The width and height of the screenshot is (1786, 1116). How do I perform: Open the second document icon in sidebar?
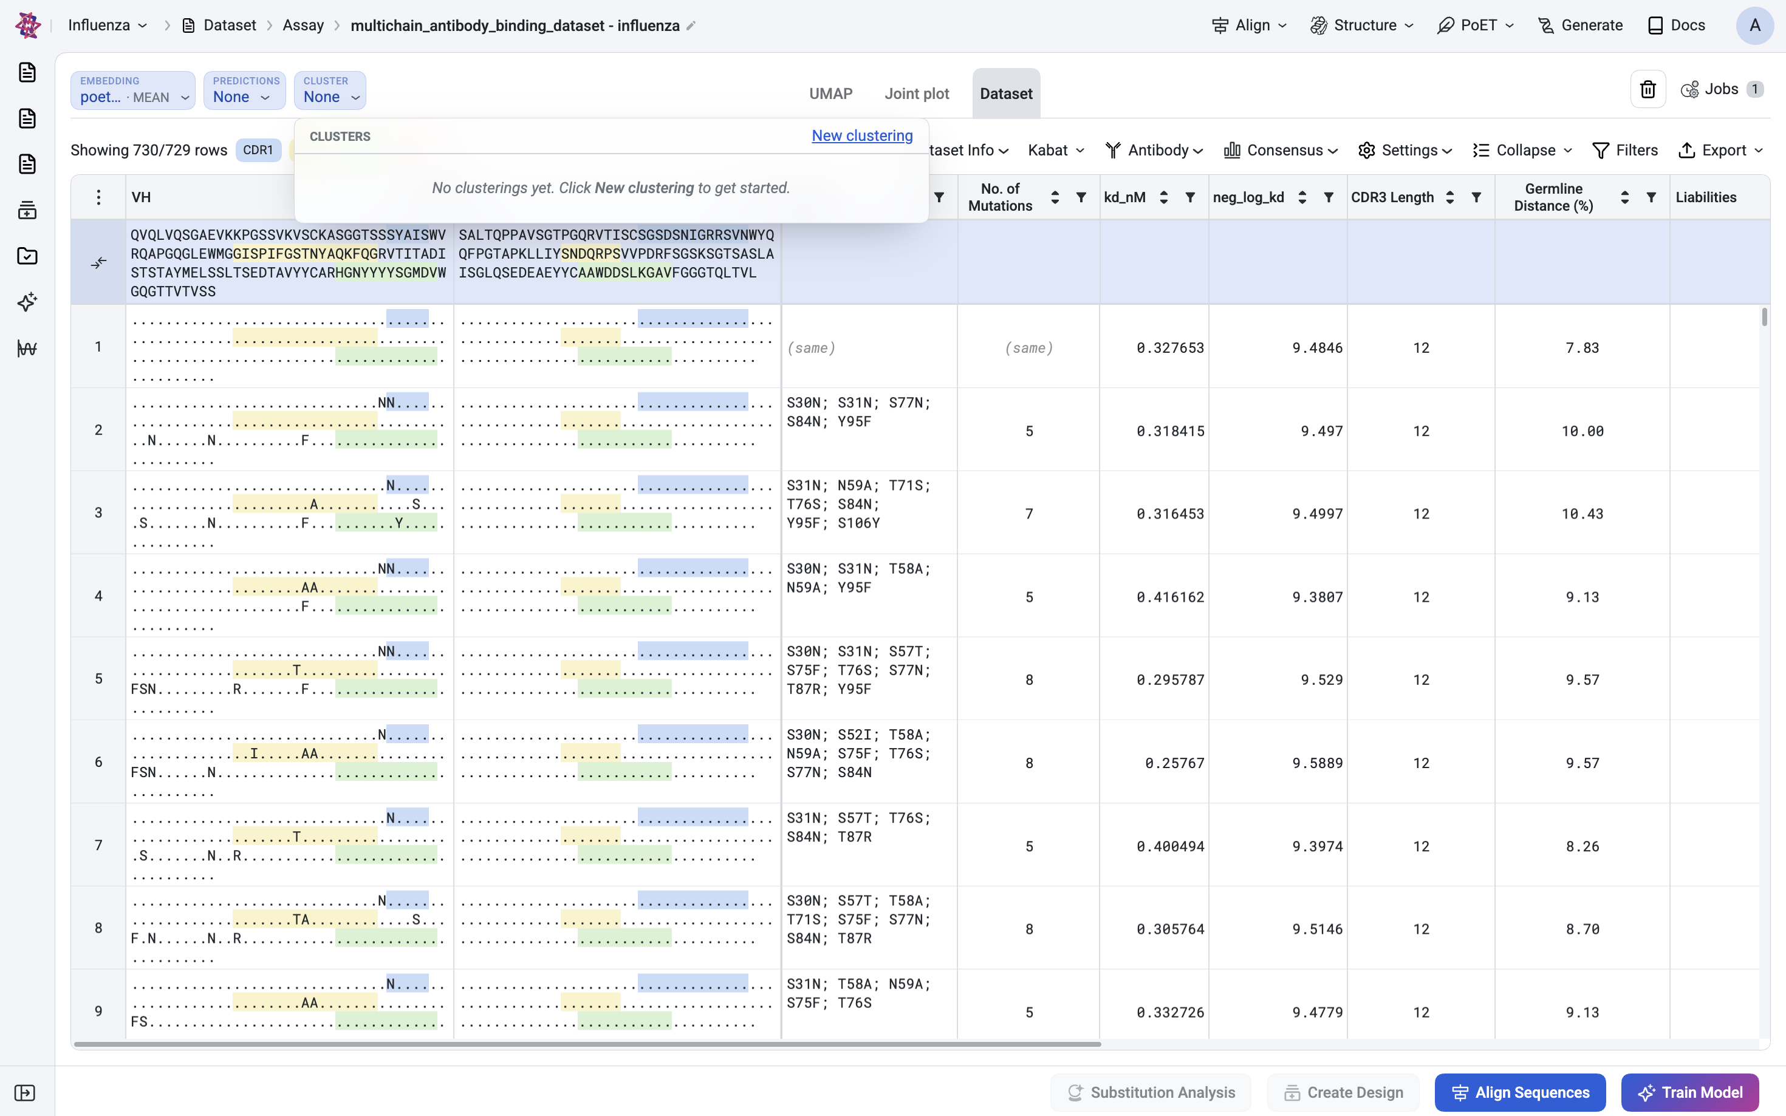(x=27, y=118)
